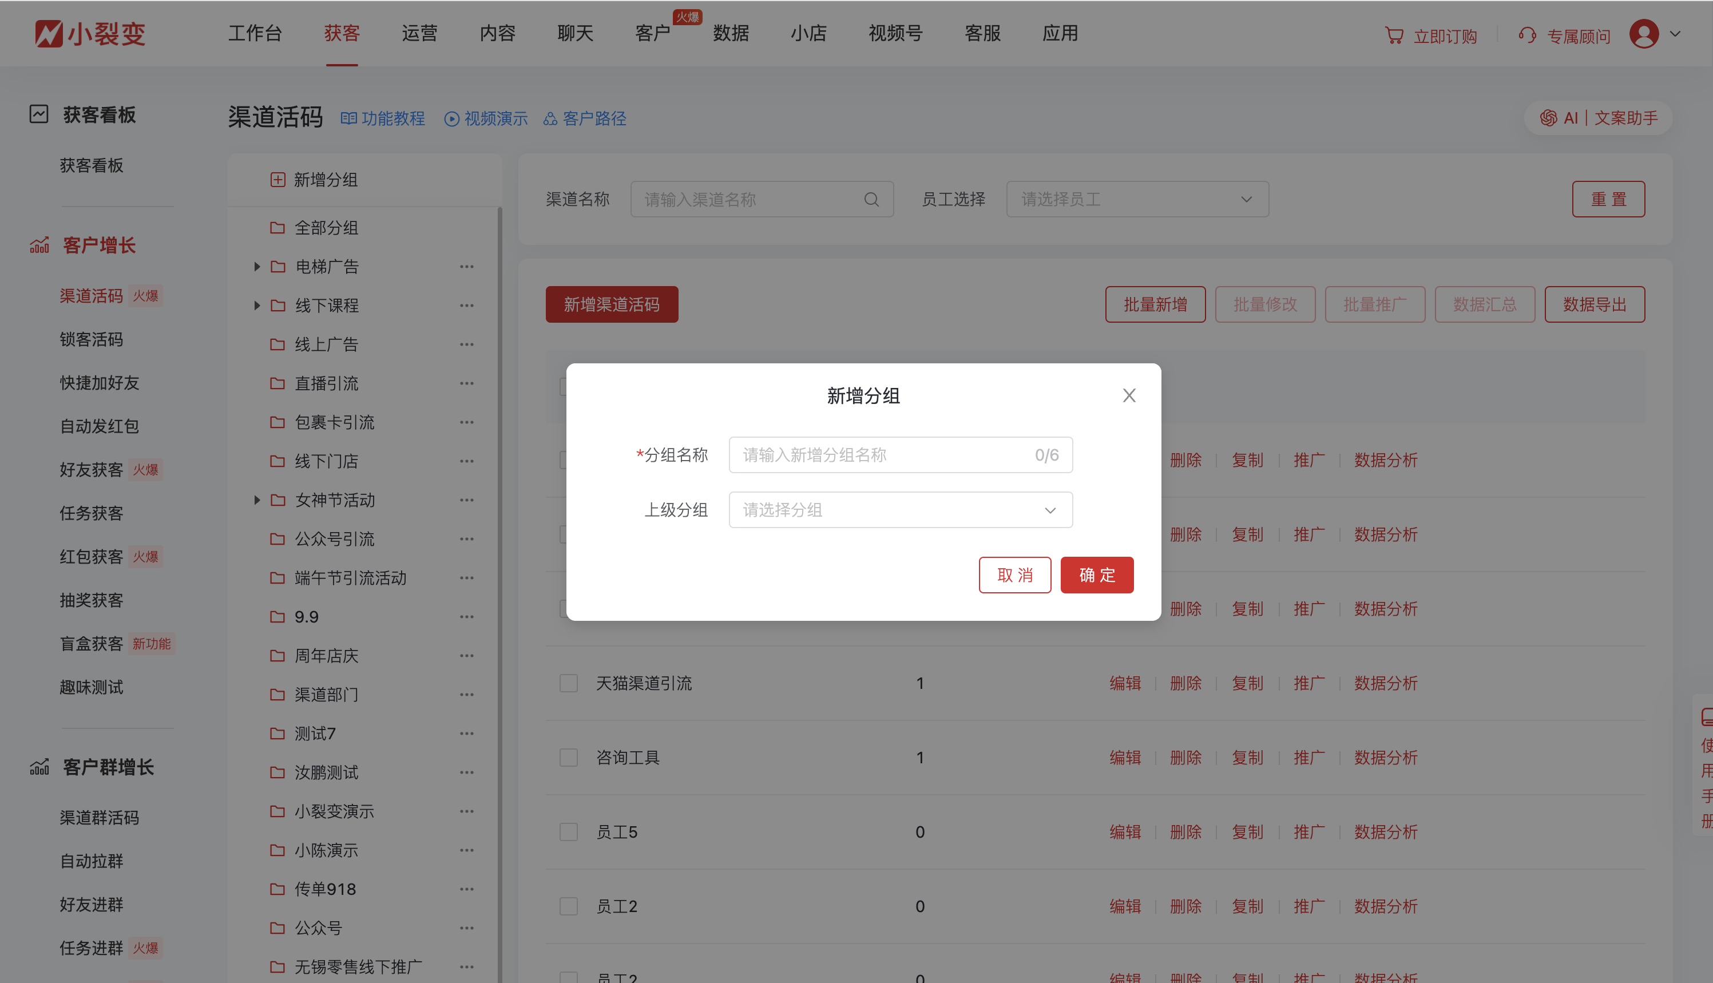Open the three-dot menu for 电梯广告
Viewport: 1713px width, 983px height.
[466, 267]
